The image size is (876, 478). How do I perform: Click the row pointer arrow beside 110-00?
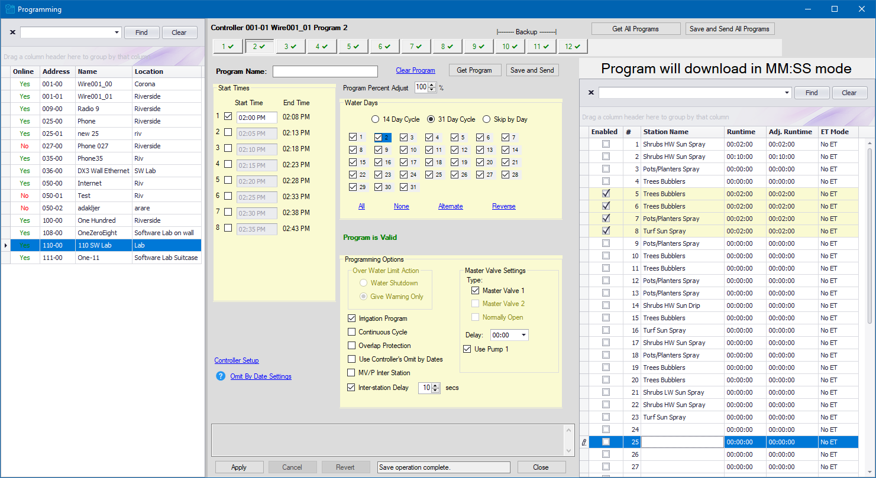(6, 245)
